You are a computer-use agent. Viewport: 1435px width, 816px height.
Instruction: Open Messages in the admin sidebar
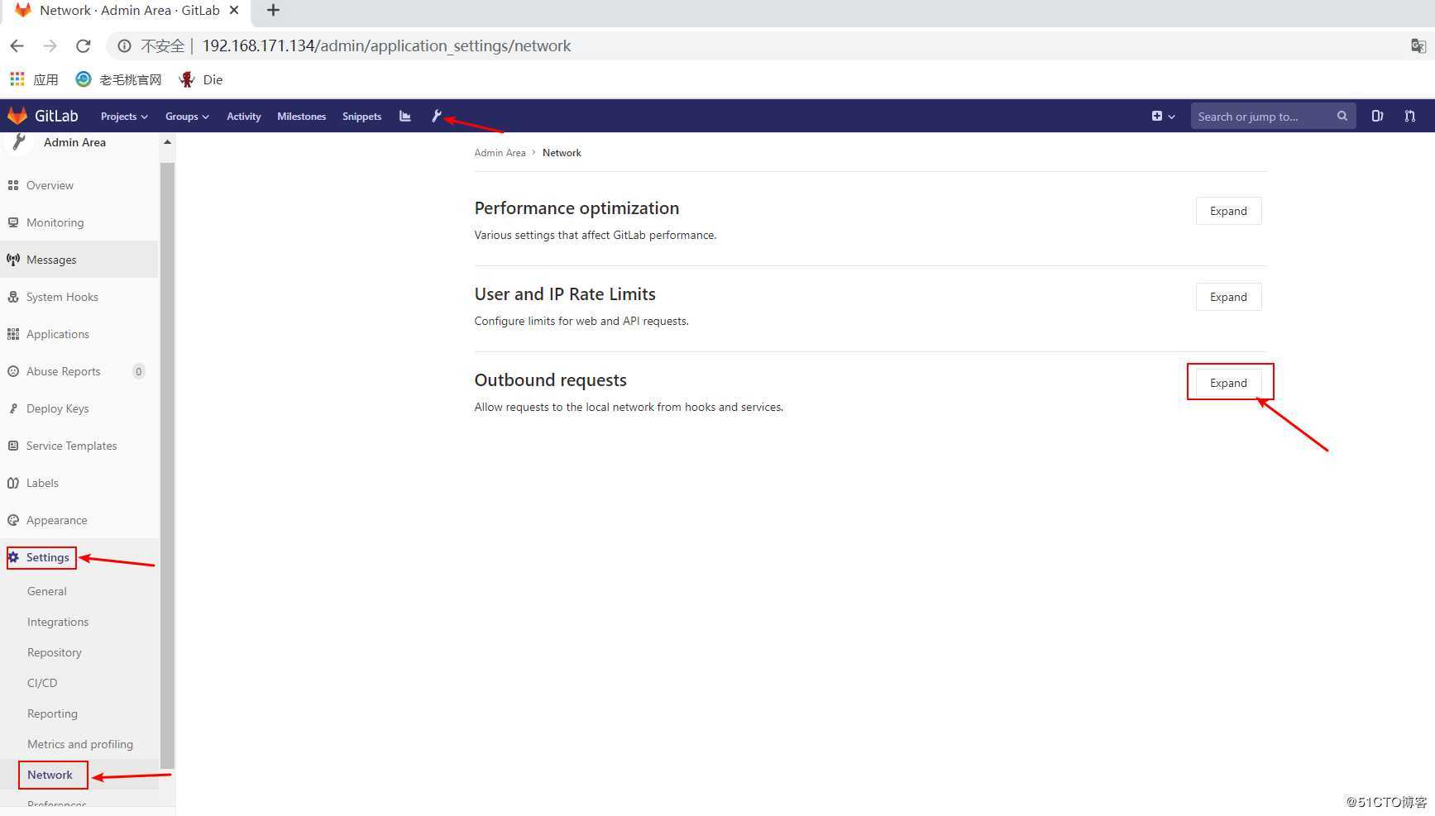(79, 260)
